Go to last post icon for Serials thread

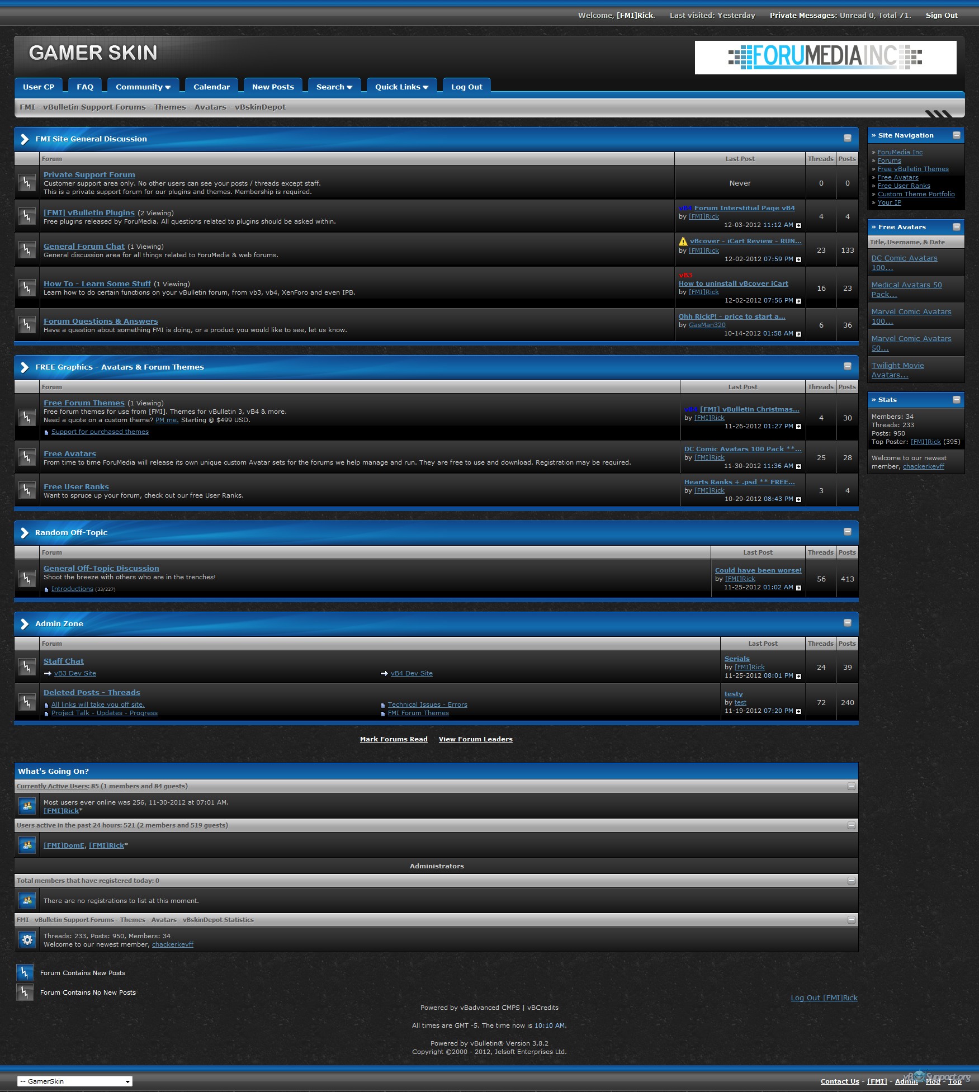(x=798, y=676)
